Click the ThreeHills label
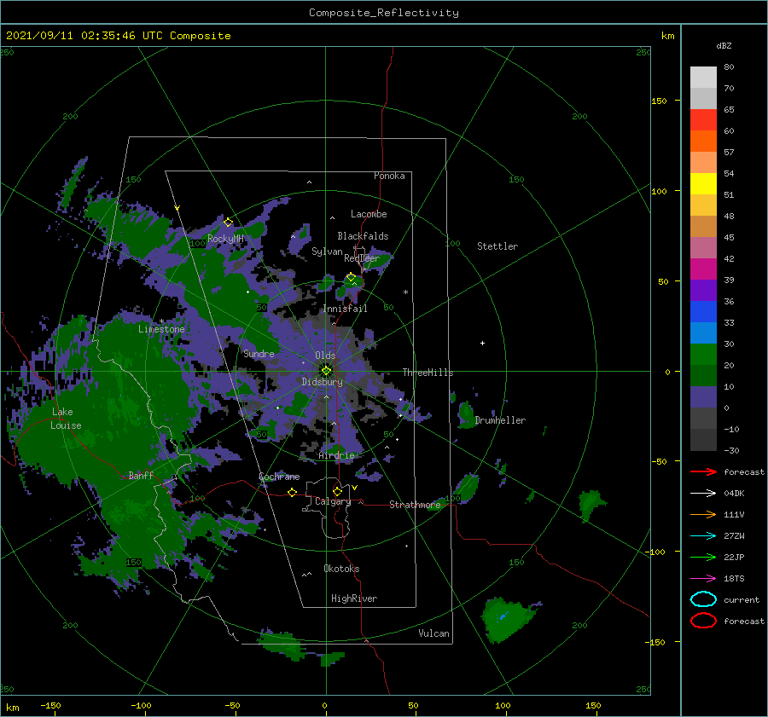The height and width of the screenshot is (717, 768). click(428, 373)
